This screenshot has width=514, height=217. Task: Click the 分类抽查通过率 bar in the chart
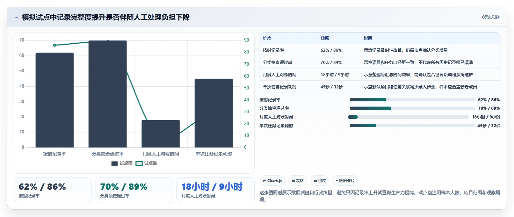[108, 94]
